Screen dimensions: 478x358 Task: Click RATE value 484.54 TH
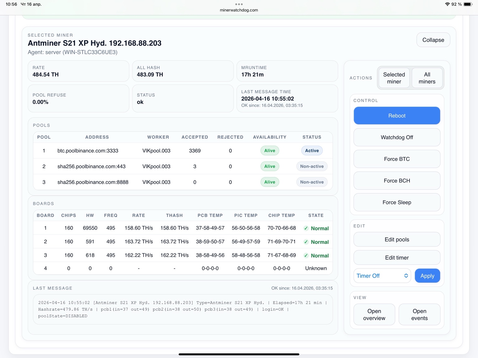click(45, 75)
